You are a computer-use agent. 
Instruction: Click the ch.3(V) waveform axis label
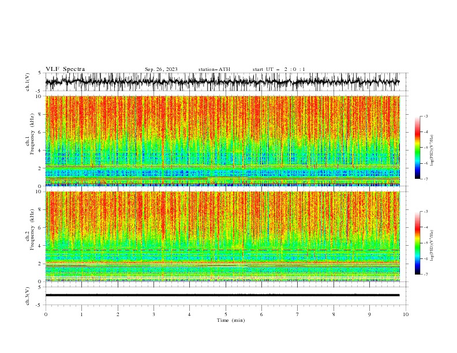28,296
